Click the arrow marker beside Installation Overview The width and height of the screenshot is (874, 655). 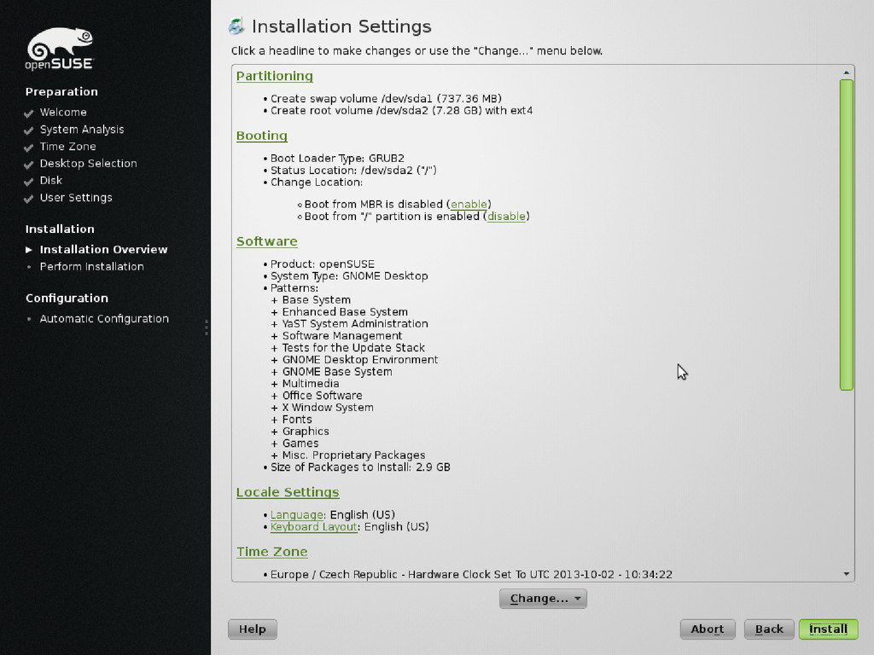click(28, 250)
